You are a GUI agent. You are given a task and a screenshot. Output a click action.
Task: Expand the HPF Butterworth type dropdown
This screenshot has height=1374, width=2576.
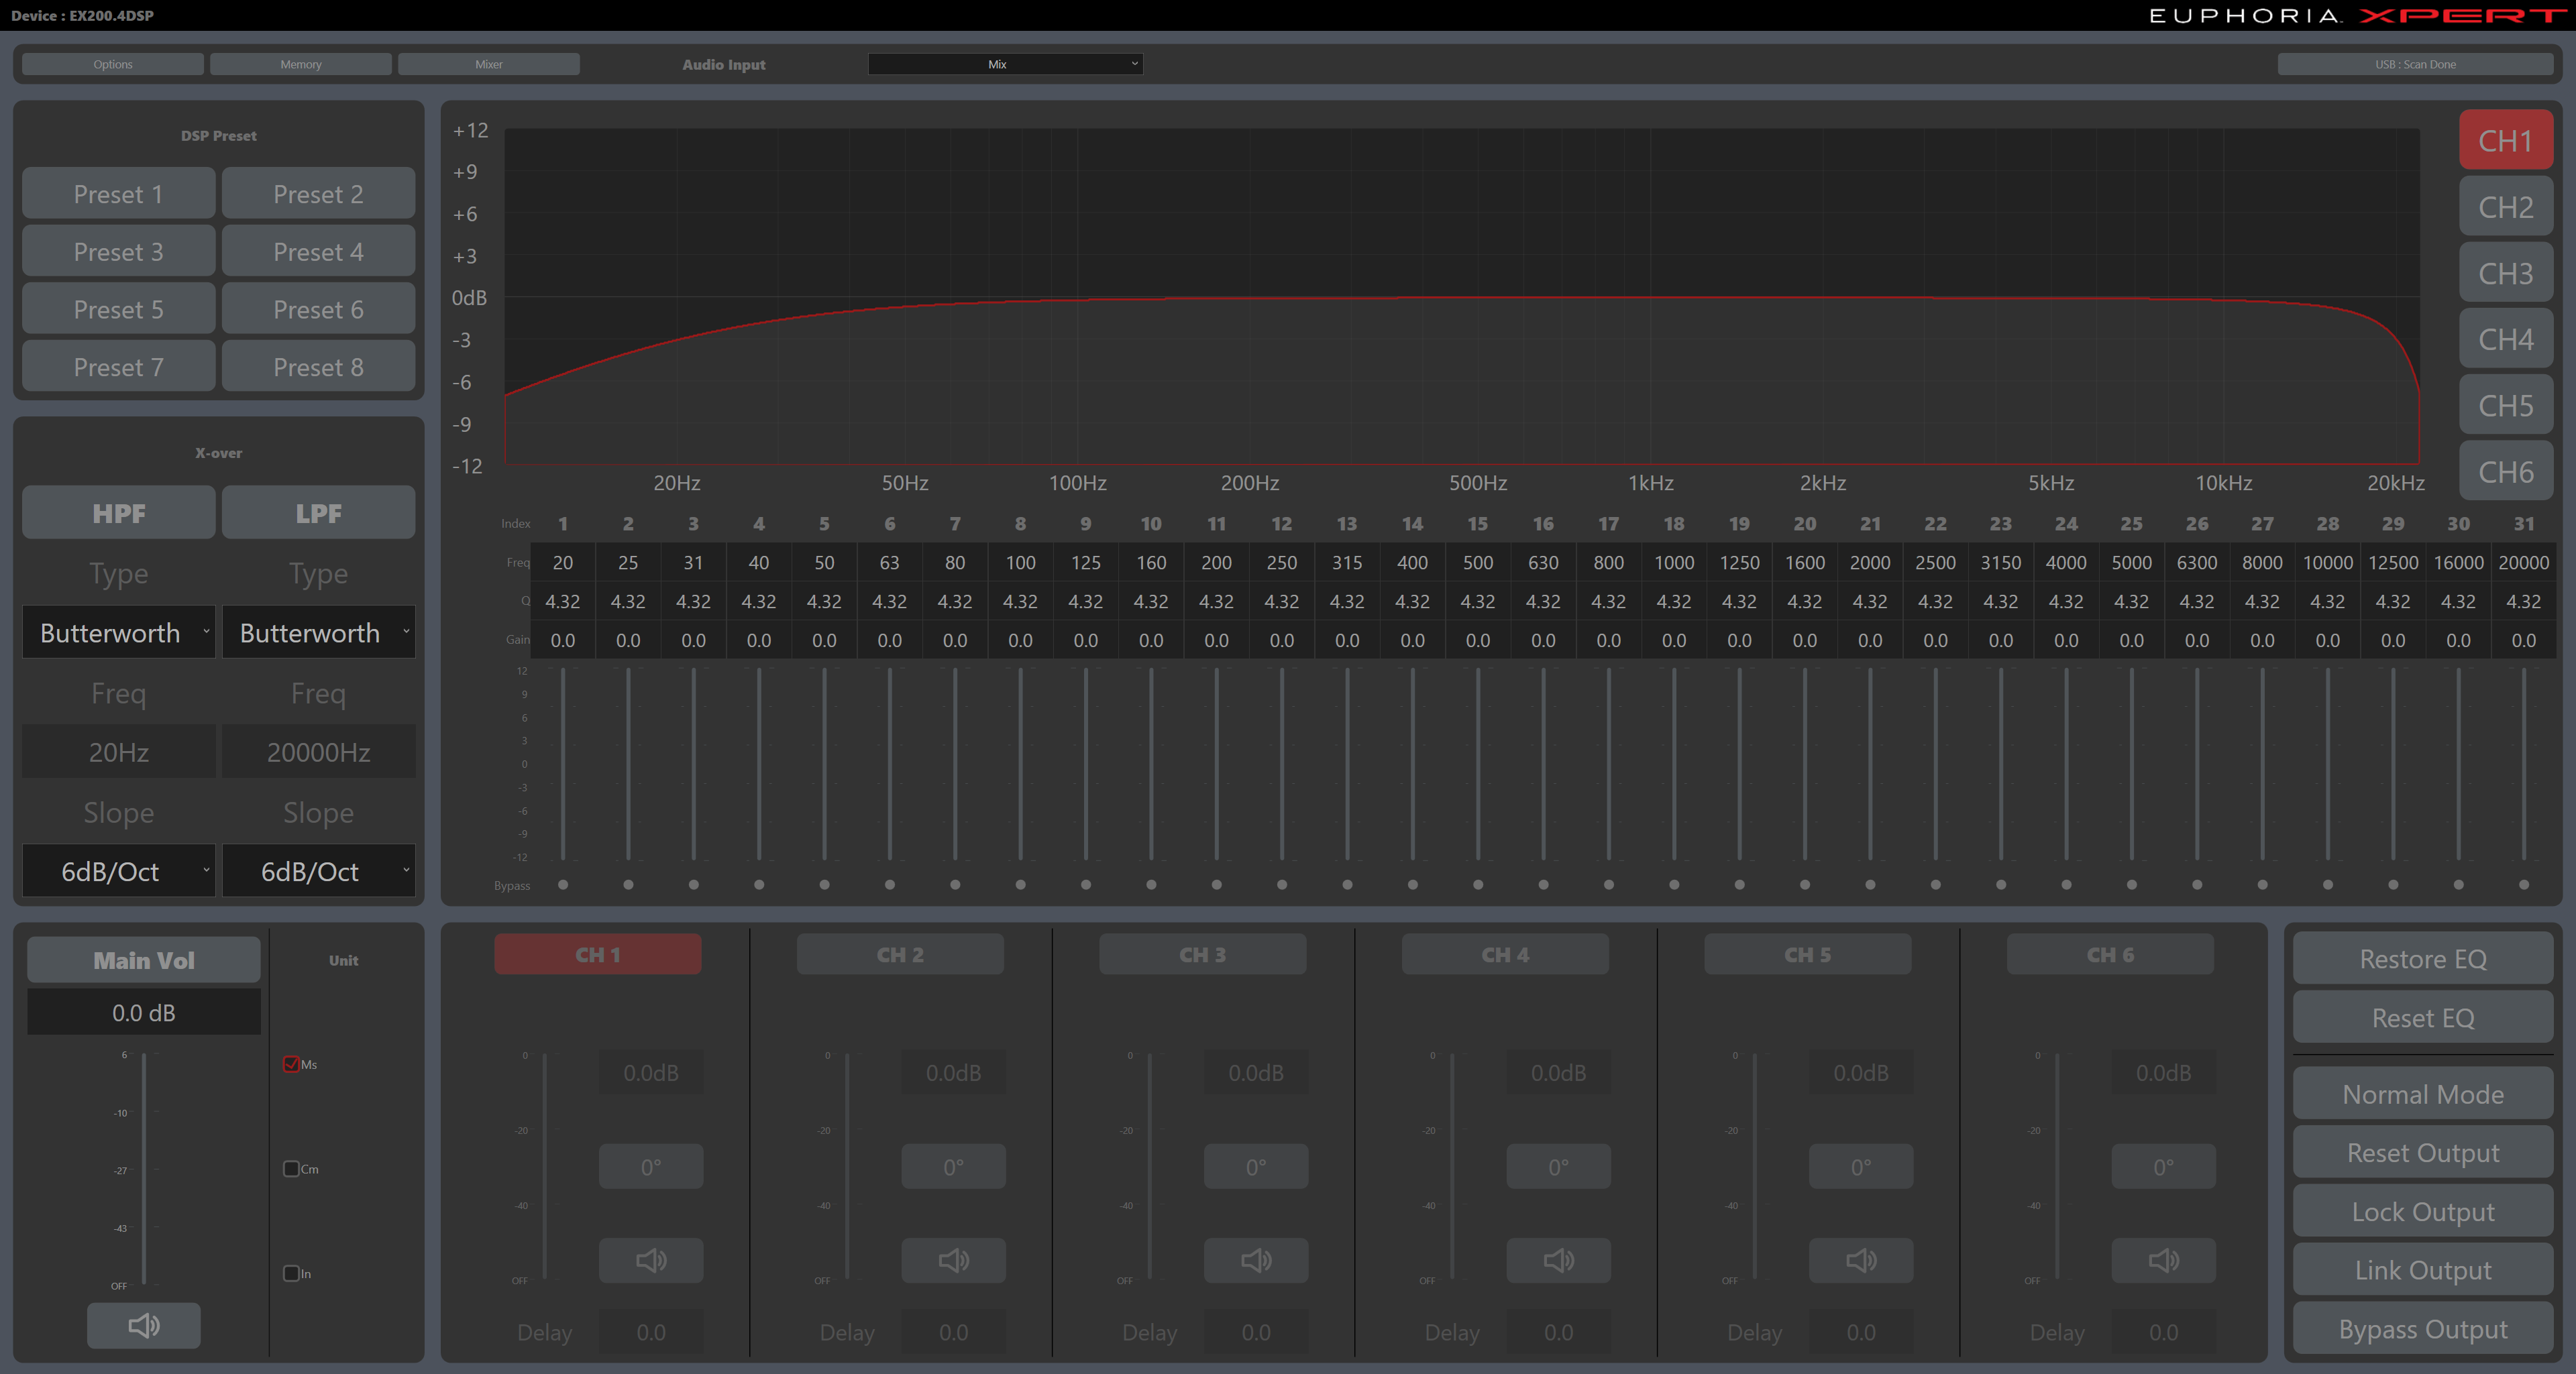(119, 632)
